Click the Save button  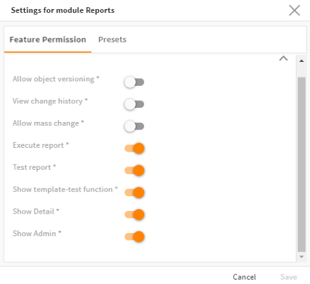(x=289, y=277)
